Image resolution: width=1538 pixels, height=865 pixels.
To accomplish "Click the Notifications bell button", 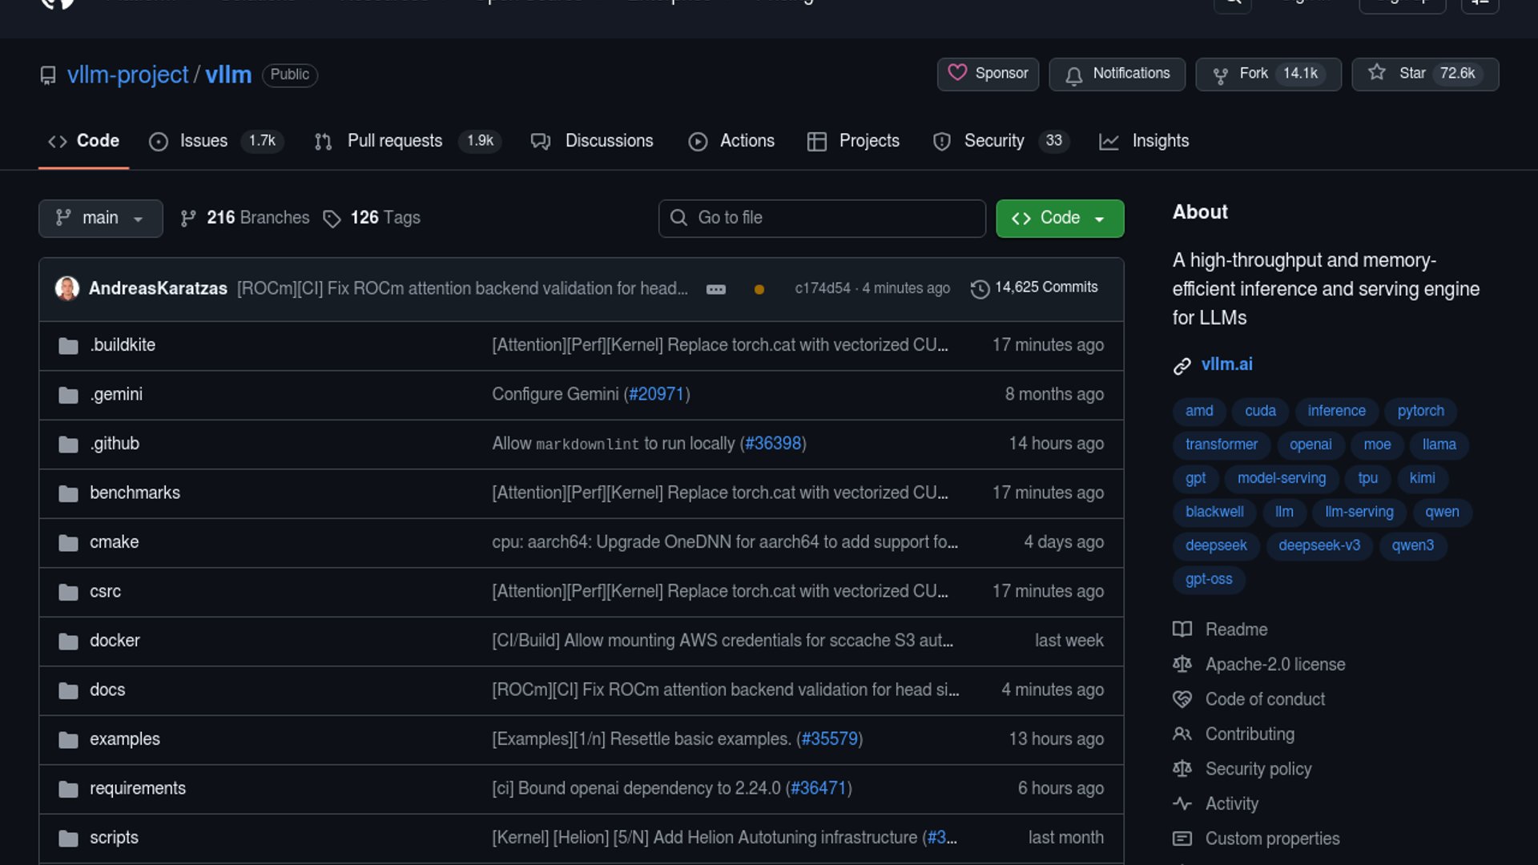I will coord(1117,74).
